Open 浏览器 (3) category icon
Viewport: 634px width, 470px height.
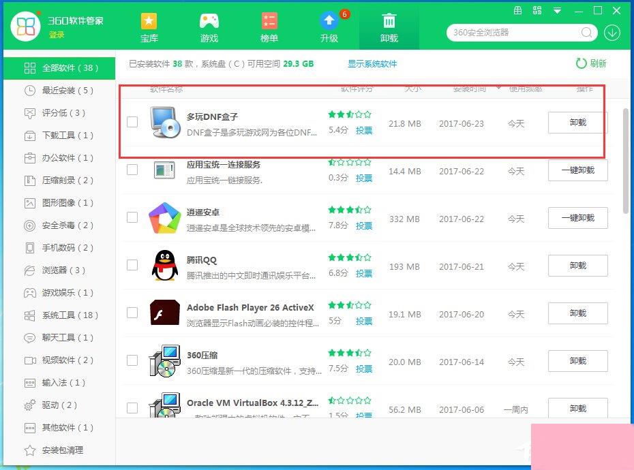click(30, 270)
